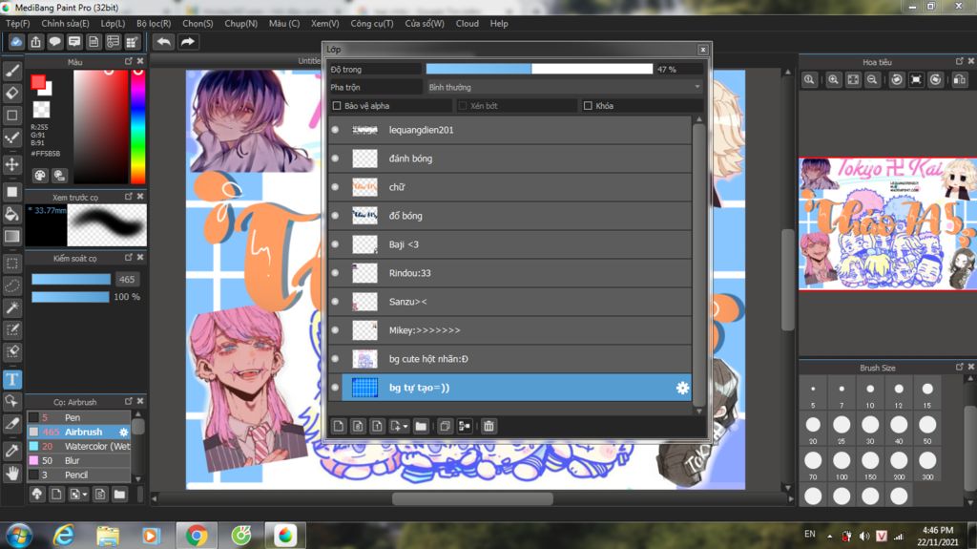Select the Bucket fill tool
The image size is (977, 549).
11,214
